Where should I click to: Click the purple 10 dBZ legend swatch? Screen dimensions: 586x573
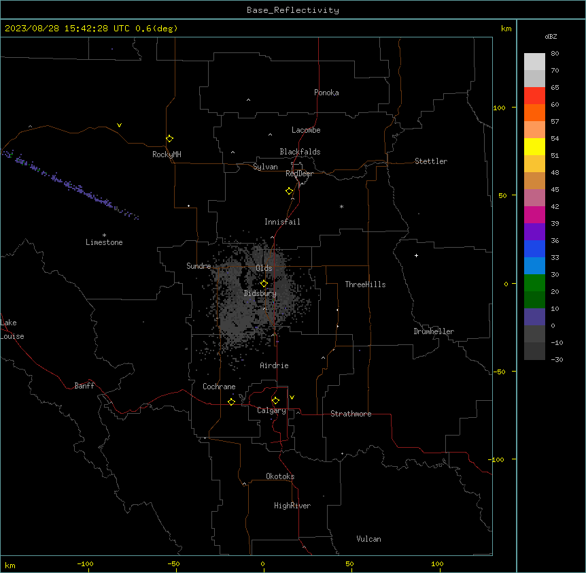tap(534, 317)
